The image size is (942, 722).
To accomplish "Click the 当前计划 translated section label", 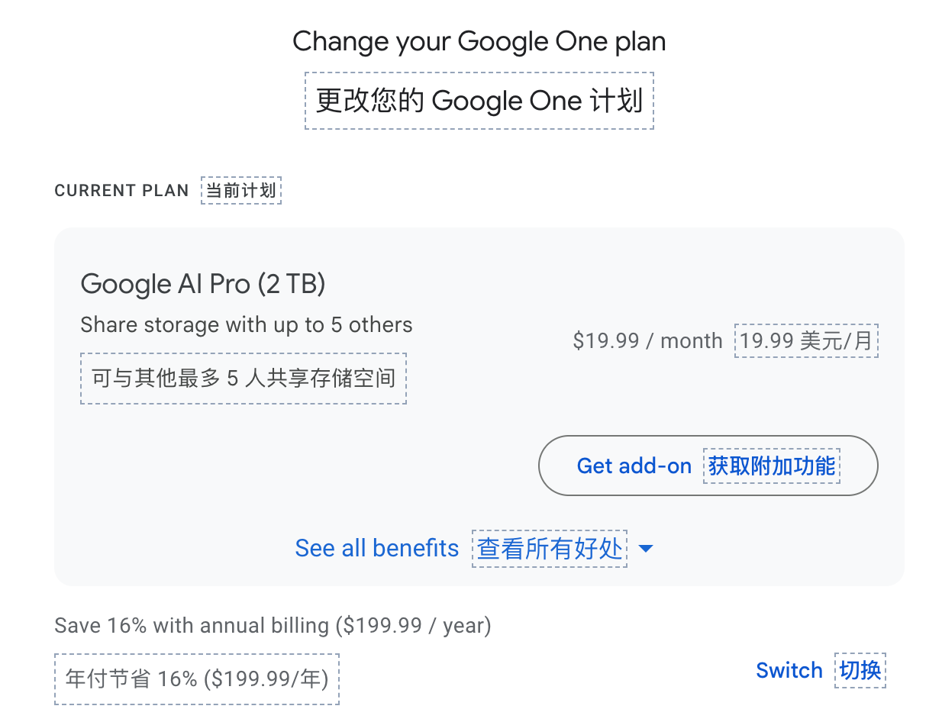I will pos(241,191).
